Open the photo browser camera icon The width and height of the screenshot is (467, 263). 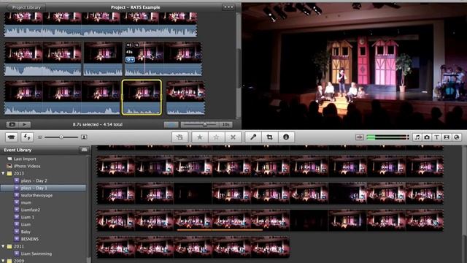[427, 137]
